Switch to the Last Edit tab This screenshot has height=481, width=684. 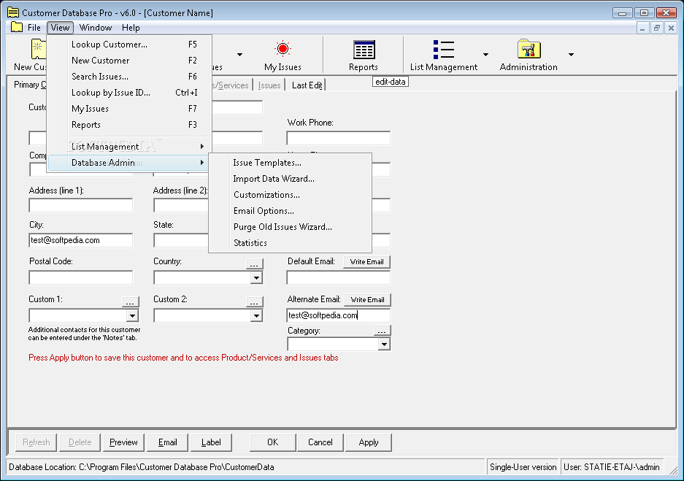307,85
